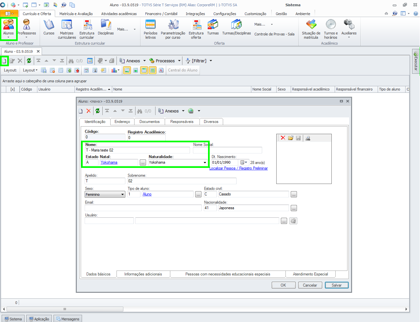The width and height of the screenshot is (420, 322).
Task: Click the new record icon in Aluno dialog toolbar
Action: (81, 111)
